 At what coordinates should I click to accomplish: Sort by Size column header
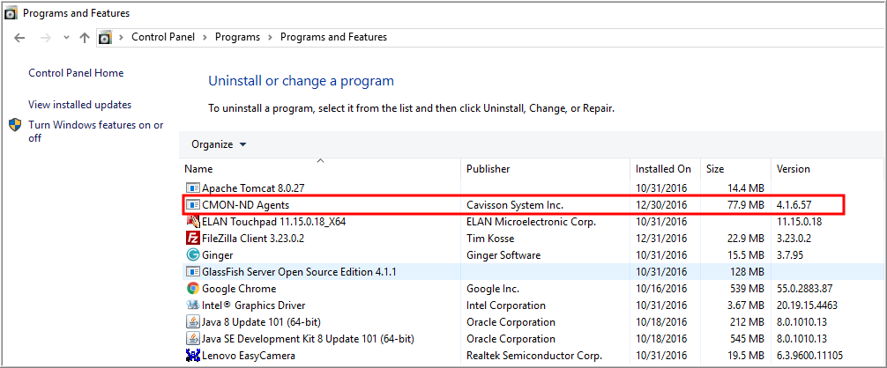(715, 169)
